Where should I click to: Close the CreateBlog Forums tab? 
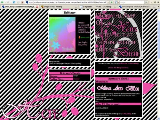click(115, 7)
